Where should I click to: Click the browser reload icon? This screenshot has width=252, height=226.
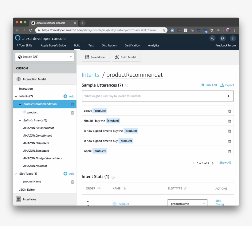click(31, 30)
